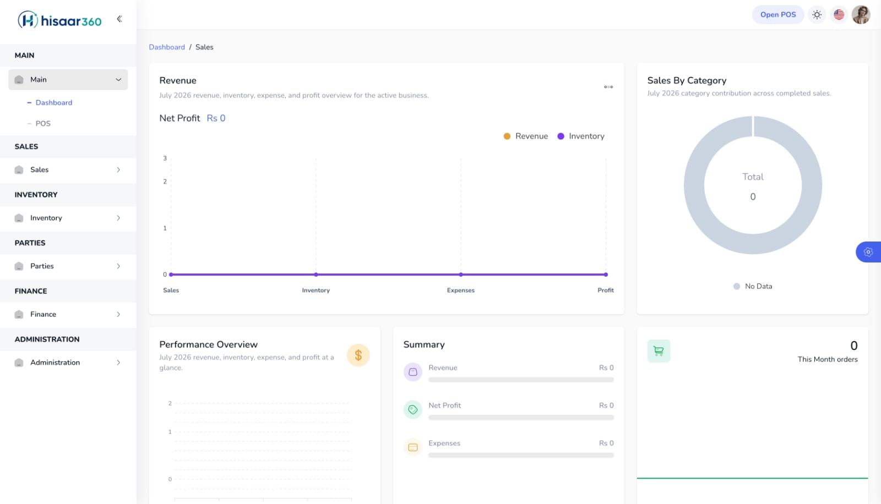The width and height of the screenshot is (881, 504).
Task: Click Revenue progress bar in Summary
Action: pyautogui.click(x=521, y=380)
